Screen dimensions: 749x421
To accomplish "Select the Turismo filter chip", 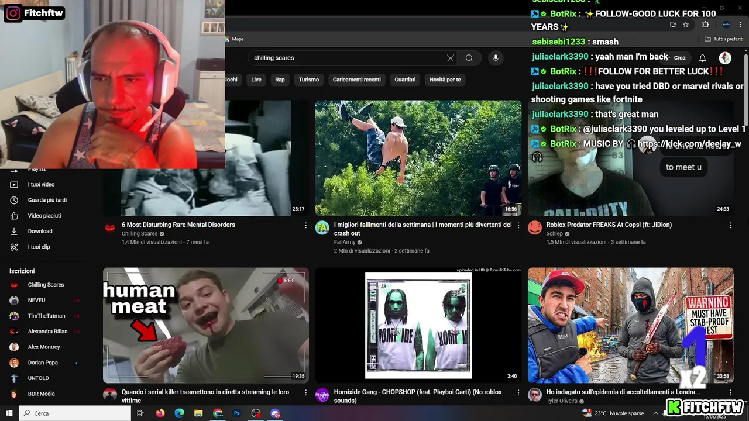I will [x=309, y=80].
